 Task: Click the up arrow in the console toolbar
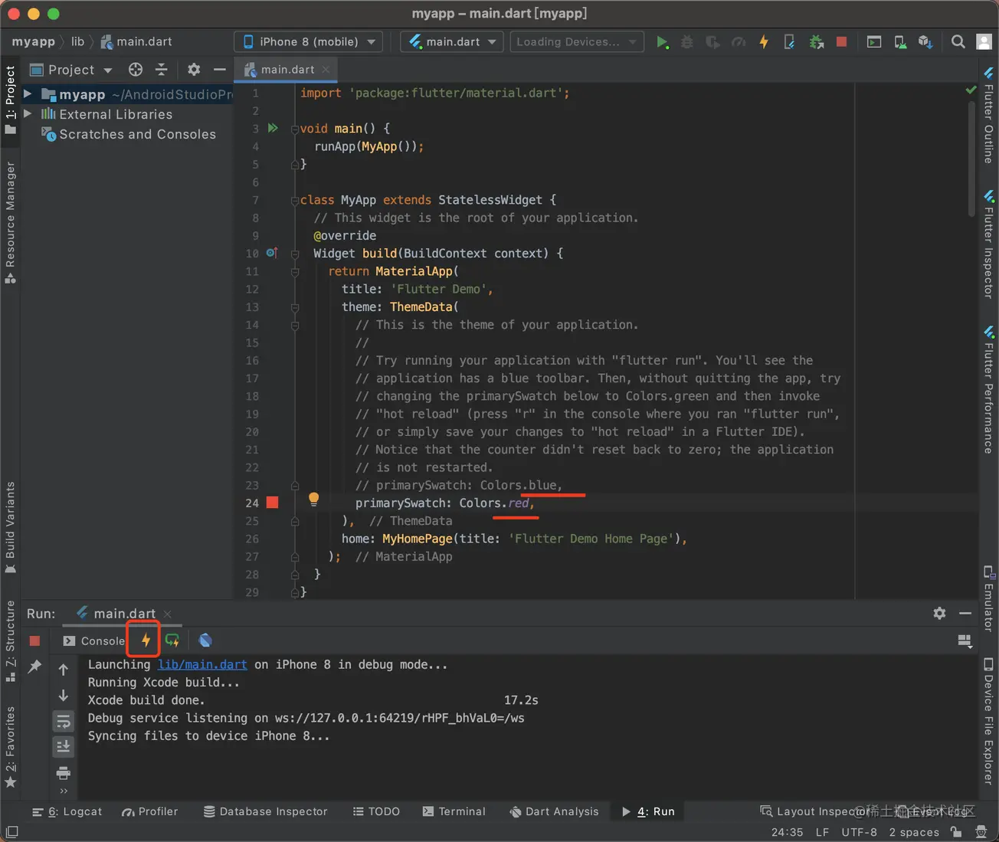64,670
